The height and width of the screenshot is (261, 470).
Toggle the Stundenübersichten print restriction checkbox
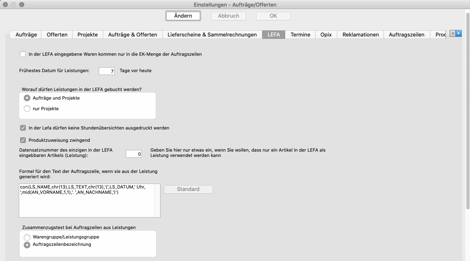(23, 128)
